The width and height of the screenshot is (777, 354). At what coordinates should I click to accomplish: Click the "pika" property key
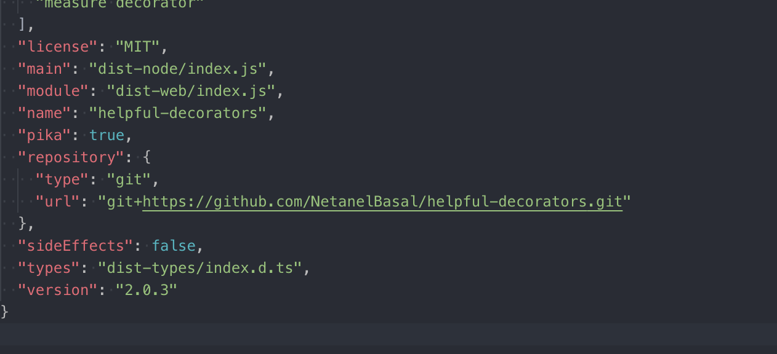pyautogui.click(x=44, y=135)
